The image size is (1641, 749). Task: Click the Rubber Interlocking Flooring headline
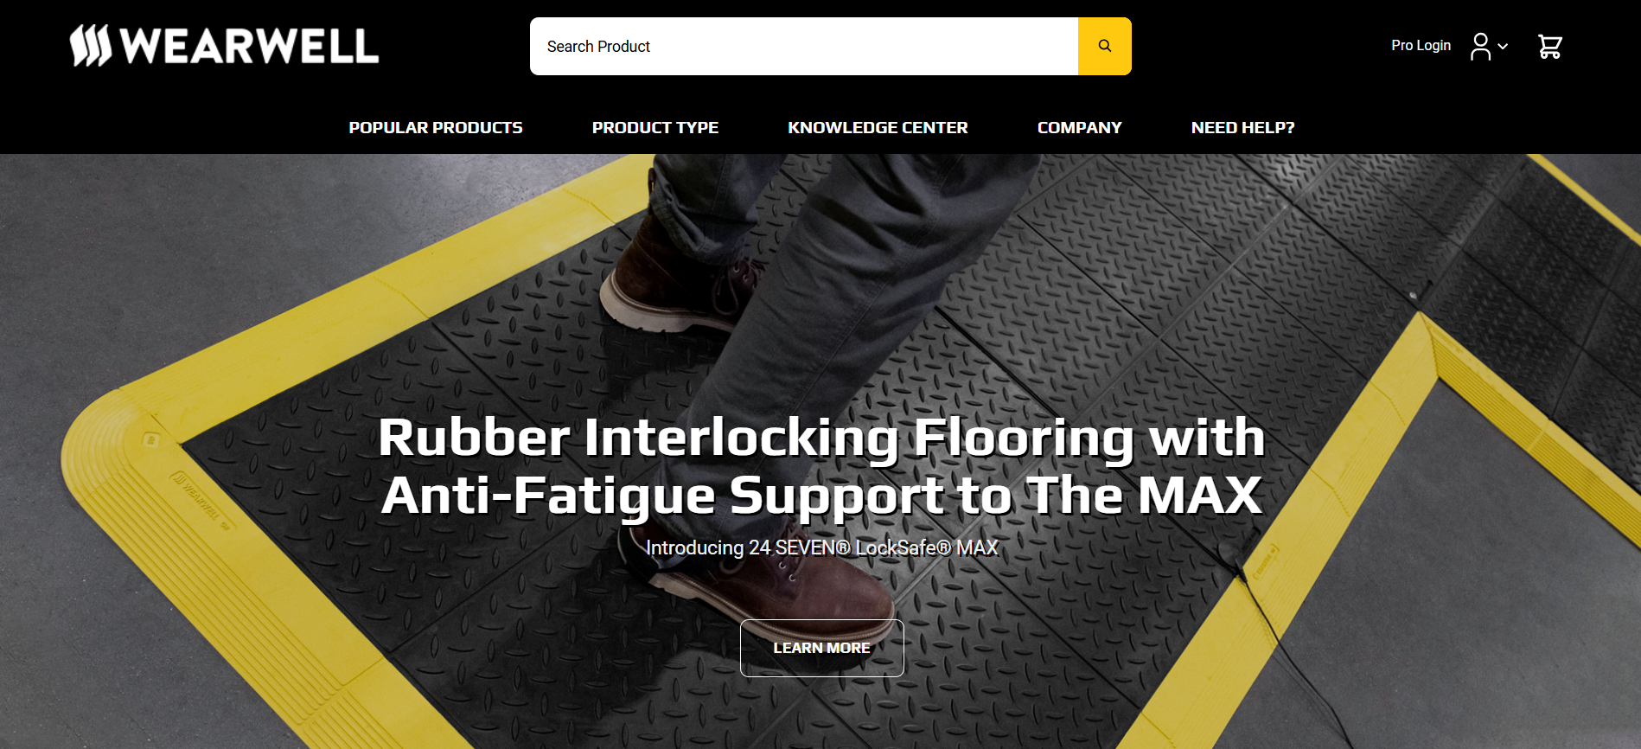click(x=821, y=465)
